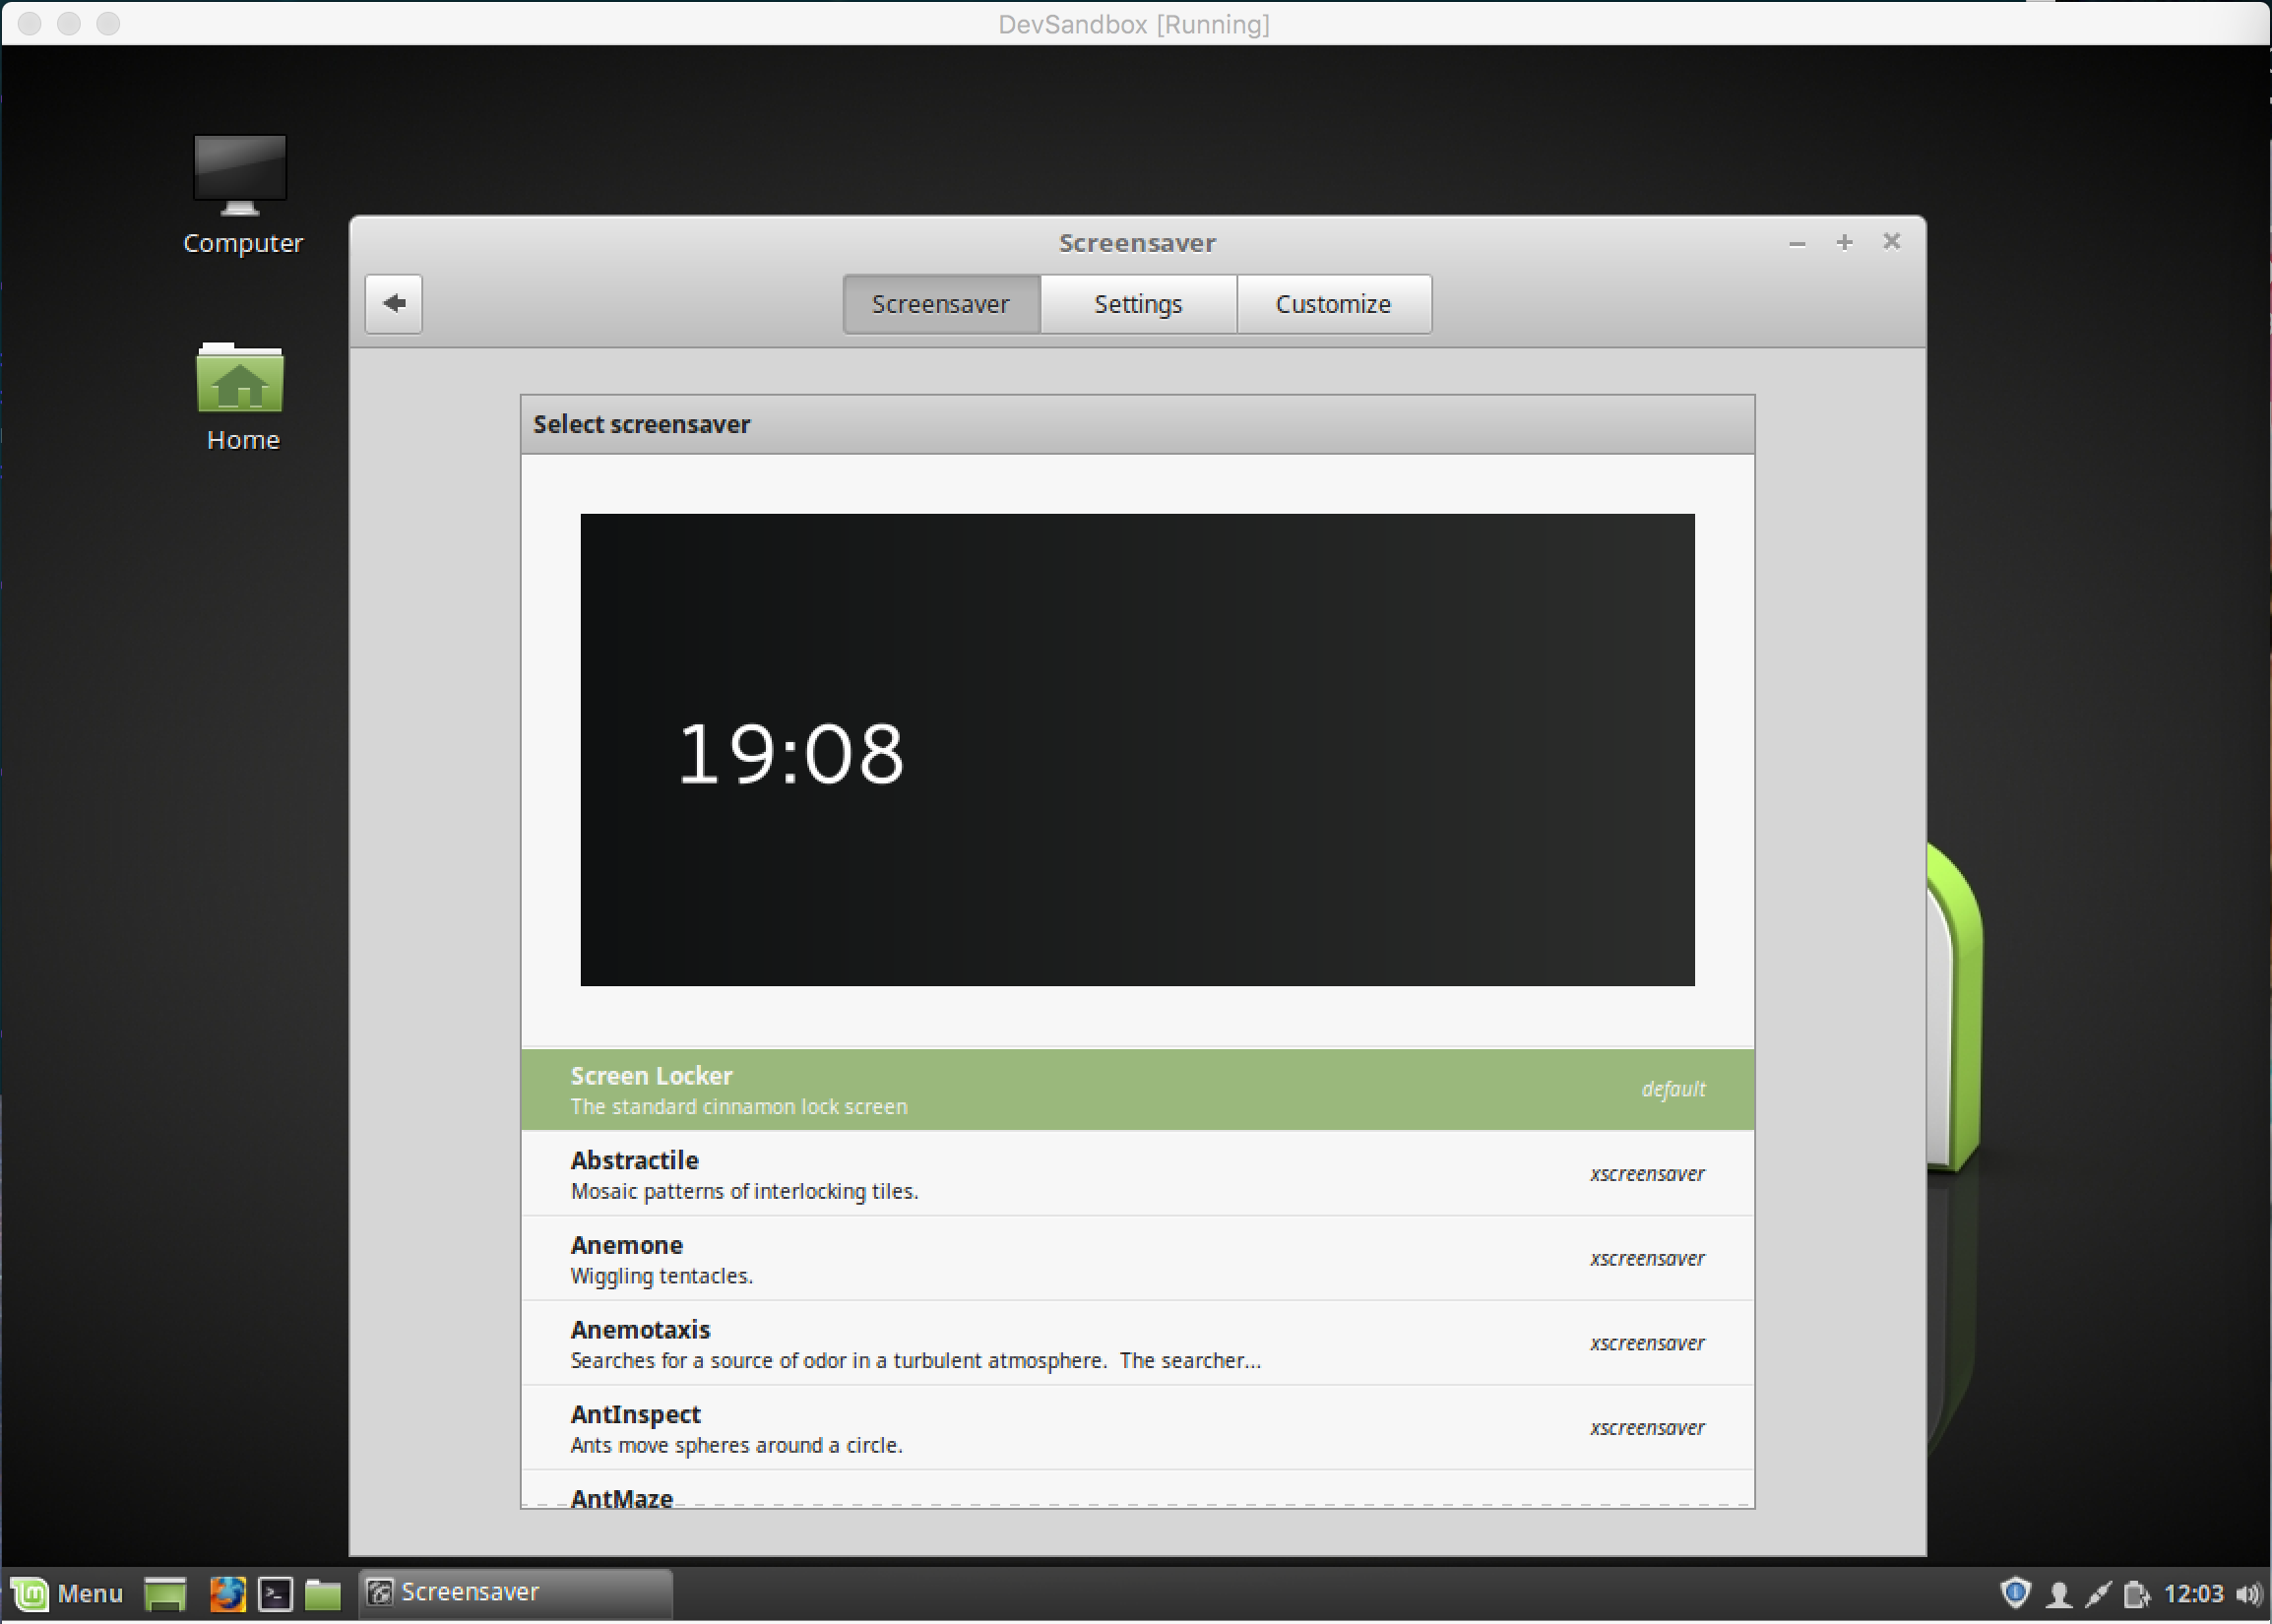Open the 12:03 panel clock

tap(2193, 1593)
